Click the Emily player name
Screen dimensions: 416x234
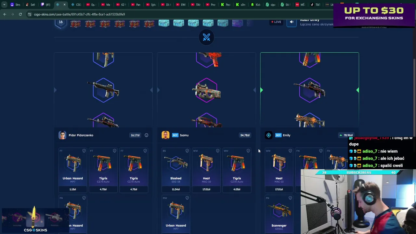pos(287,135)
